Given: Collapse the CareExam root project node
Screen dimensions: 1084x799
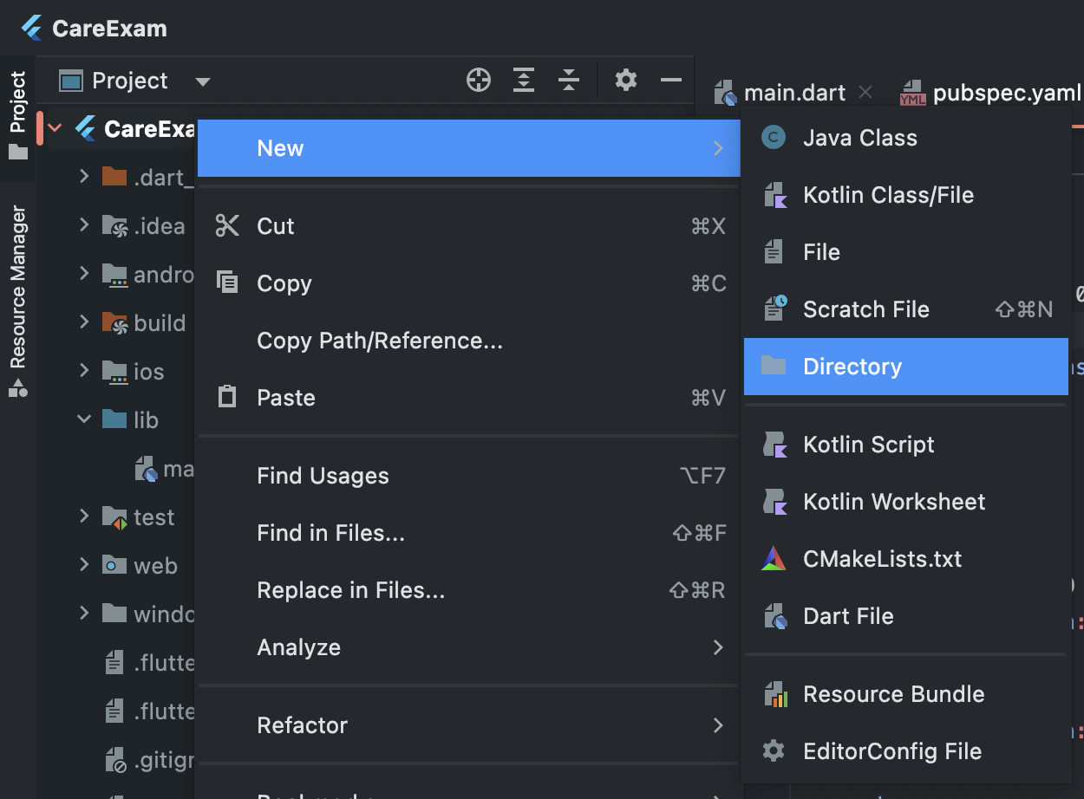Looking at the screenshot, I should (55, 129).
